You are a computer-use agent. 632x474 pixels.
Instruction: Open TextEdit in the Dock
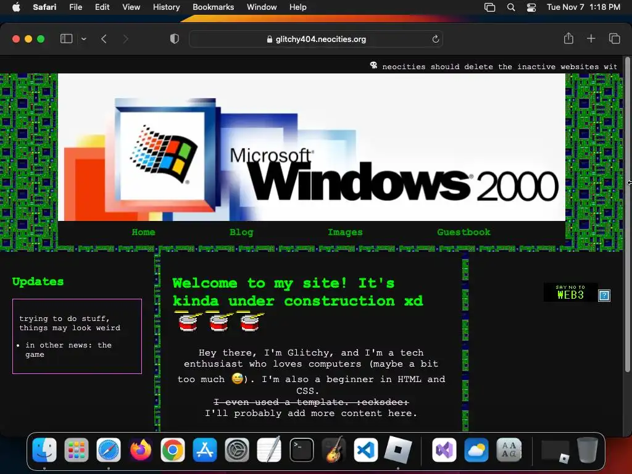click(x=269, y=450)
